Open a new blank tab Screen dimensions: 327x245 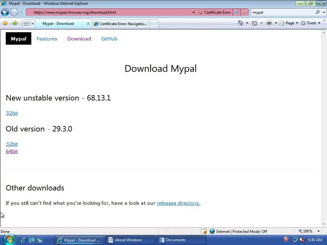[x=154, y=24]
